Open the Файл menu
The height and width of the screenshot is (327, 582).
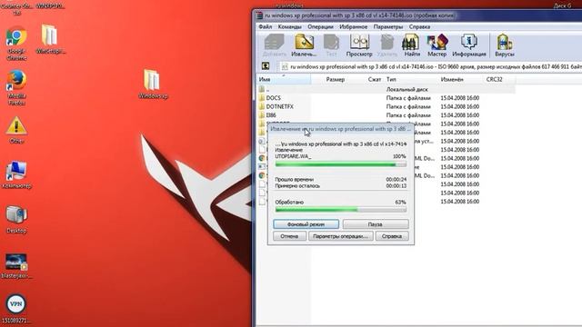pyautogui.click(x=265, y=26)
